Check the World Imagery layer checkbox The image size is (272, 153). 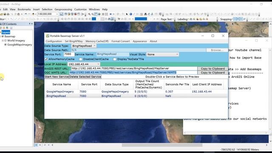[x=6, y=40]
